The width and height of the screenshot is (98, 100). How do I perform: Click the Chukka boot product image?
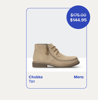click(x=56, y=55)
